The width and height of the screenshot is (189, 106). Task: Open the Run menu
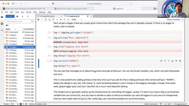click(x=22, y=12)
